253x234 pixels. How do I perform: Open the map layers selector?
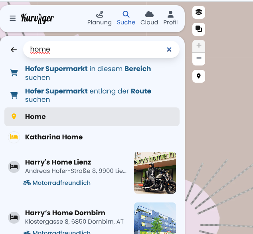pyautogui.click(x=199, y=12)
